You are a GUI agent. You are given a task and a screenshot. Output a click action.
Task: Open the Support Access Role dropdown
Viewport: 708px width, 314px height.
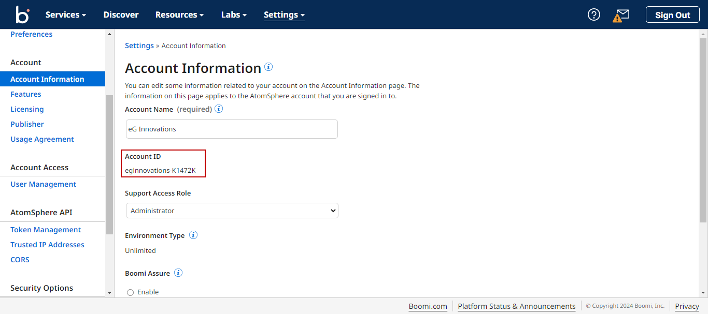(232, 211)
